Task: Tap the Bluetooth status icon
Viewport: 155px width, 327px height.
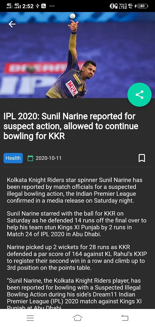Action: [x=111, y=6]
